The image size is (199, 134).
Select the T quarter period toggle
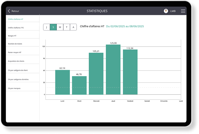click(67, 27)
